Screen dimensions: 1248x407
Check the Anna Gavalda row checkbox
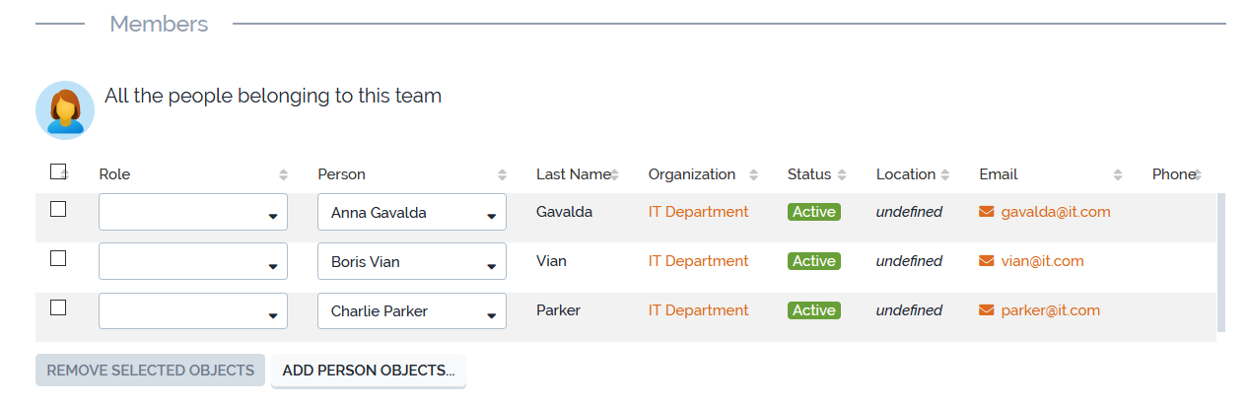click(58, 209)
